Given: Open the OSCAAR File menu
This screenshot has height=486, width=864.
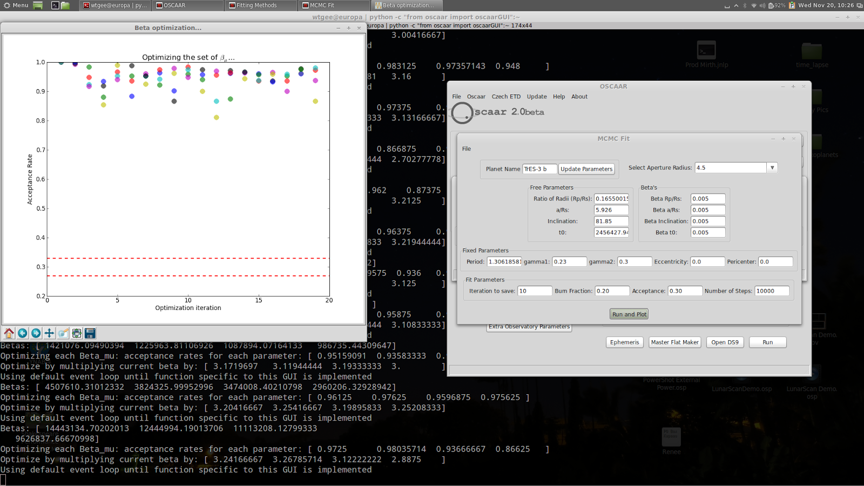Looking at the screenshot, I should point(456,97).
